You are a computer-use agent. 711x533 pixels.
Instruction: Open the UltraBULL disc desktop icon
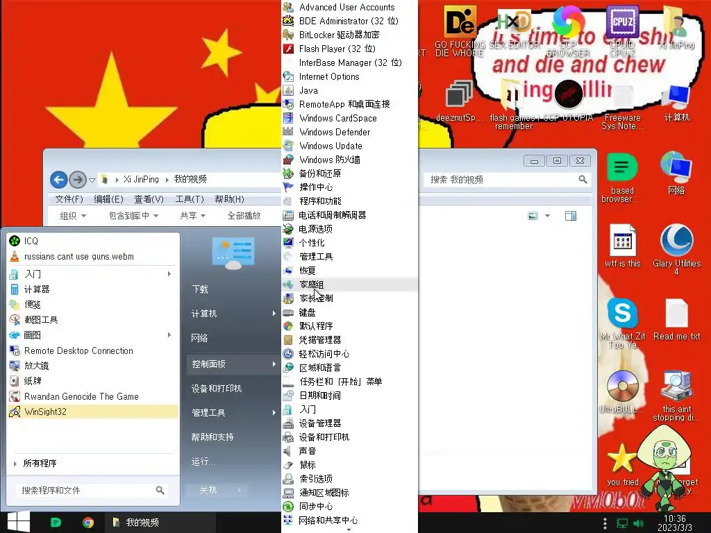click(x=622, y=391)
